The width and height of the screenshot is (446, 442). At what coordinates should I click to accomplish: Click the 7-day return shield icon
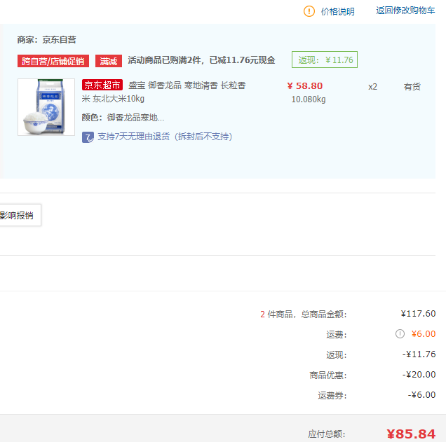[x=88, y=137]
